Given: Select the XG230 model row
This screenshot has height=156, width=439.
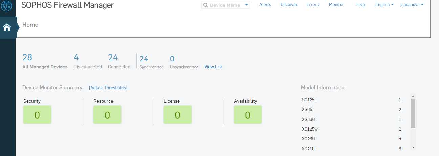Looking at the screenshot, I should coord(351,139).
